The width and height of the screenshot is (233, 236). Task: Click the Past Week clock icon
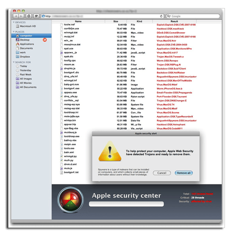pos(17,74)
